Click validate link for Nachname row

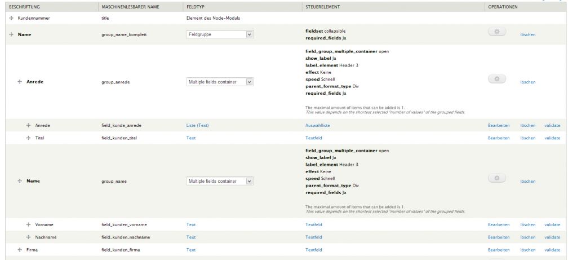(x=552, y=237)
